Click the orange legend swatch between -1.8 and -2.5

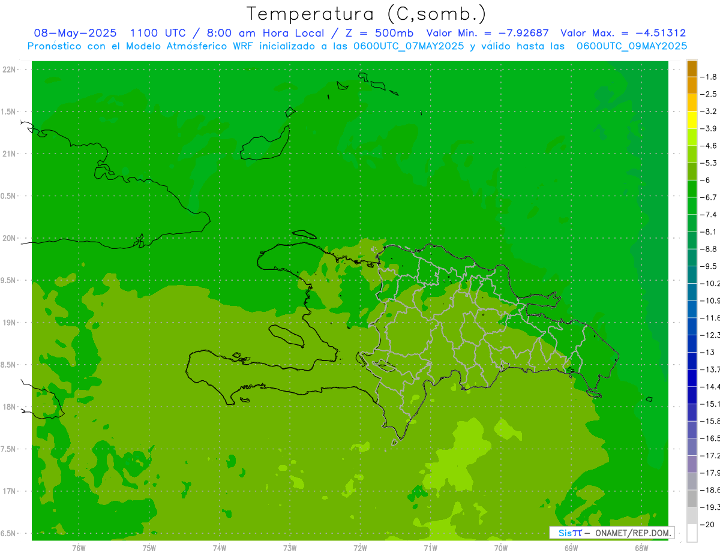[x=692, y=85]
